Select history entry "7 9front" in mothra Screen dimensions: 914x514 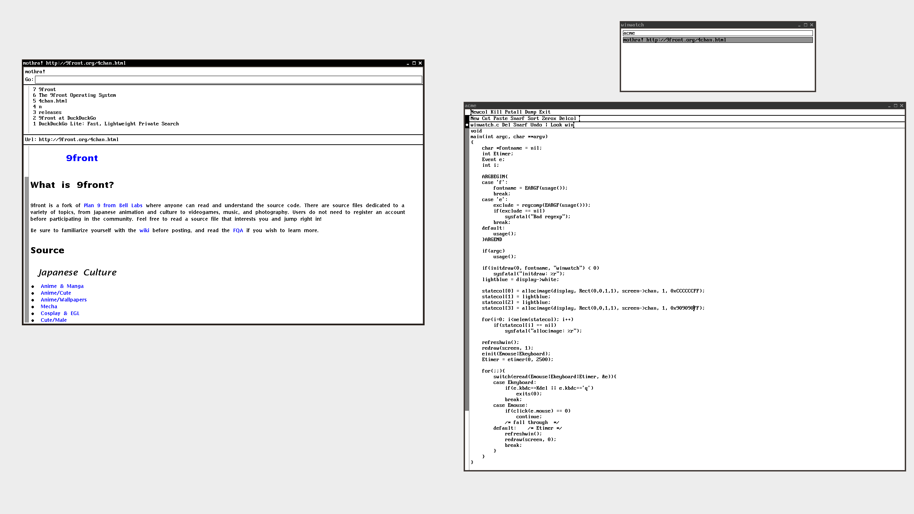tap(44, 90)
